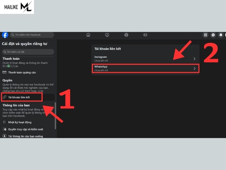
Task: Click the Cài đặt và quyền riêng tư title
Action: pyautogui.click(x=25, y=44)
